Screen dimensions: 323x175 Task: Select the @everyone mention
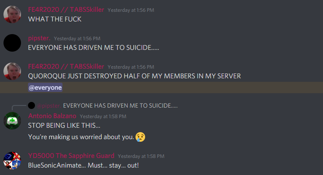pyautogui.click(x=45, y=87)
